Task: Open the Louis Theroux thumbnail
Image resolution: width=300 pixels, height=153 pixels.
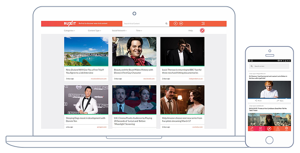Action: tap(182, 52)
